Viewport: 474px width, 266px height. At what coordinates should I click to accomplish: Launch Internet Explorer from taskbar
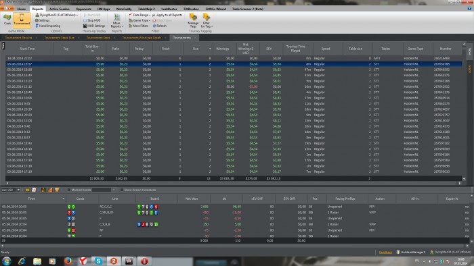click(x=22, y=261)
